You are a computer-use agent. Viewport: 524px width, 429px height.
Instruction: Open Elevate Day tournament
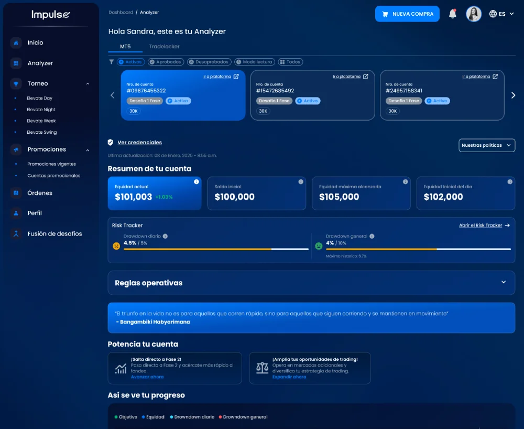pos(39,98)
